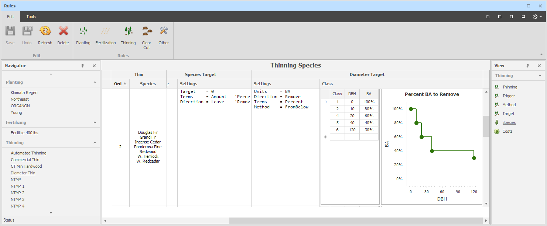
Task: Add a Planting rule
Action: [x=83, y=35]
